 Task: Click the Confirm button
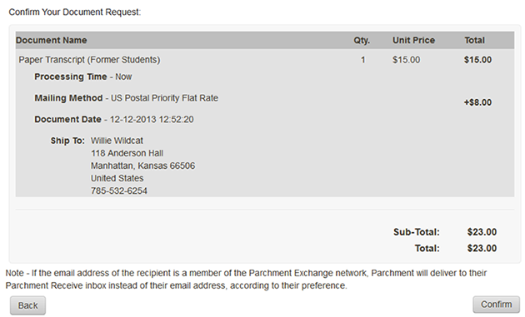496,305
